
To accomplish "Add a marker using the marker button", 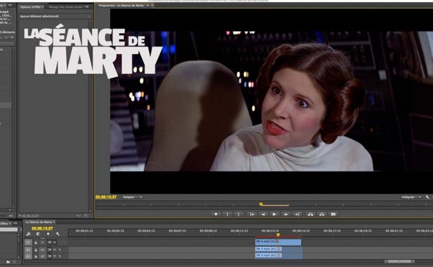I will (x=215, y=214).
